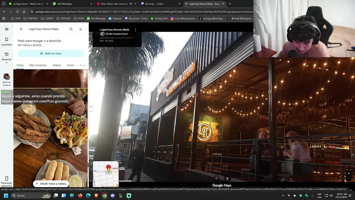Click the browser back button
This screenshot has height=200, width=355.
(4, 12)
